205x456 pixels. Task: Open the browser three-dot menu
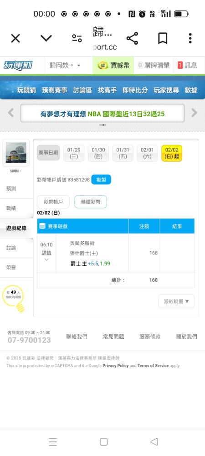coord(190,38)
